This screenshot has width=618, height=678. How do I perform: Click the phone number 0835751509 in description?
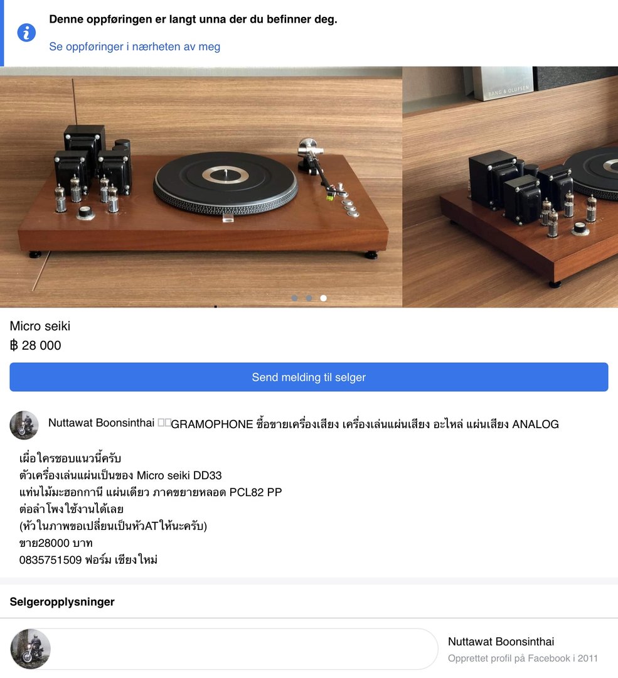tap(51, 560)
